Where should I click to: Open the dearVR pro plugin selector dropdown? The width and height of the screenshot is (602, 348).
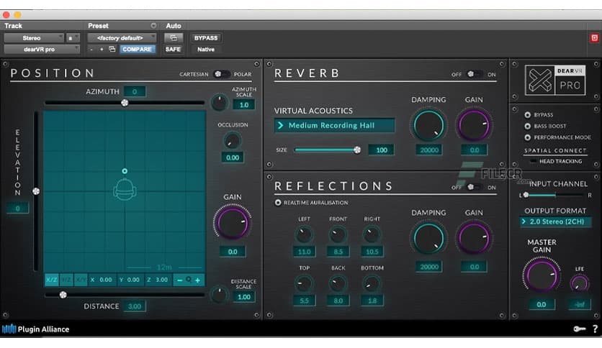[42, 49]
